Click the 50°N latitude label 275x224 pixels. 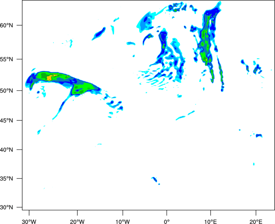click(7, 91)
